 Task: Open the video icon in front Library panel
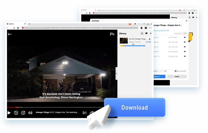pos(146,33)
